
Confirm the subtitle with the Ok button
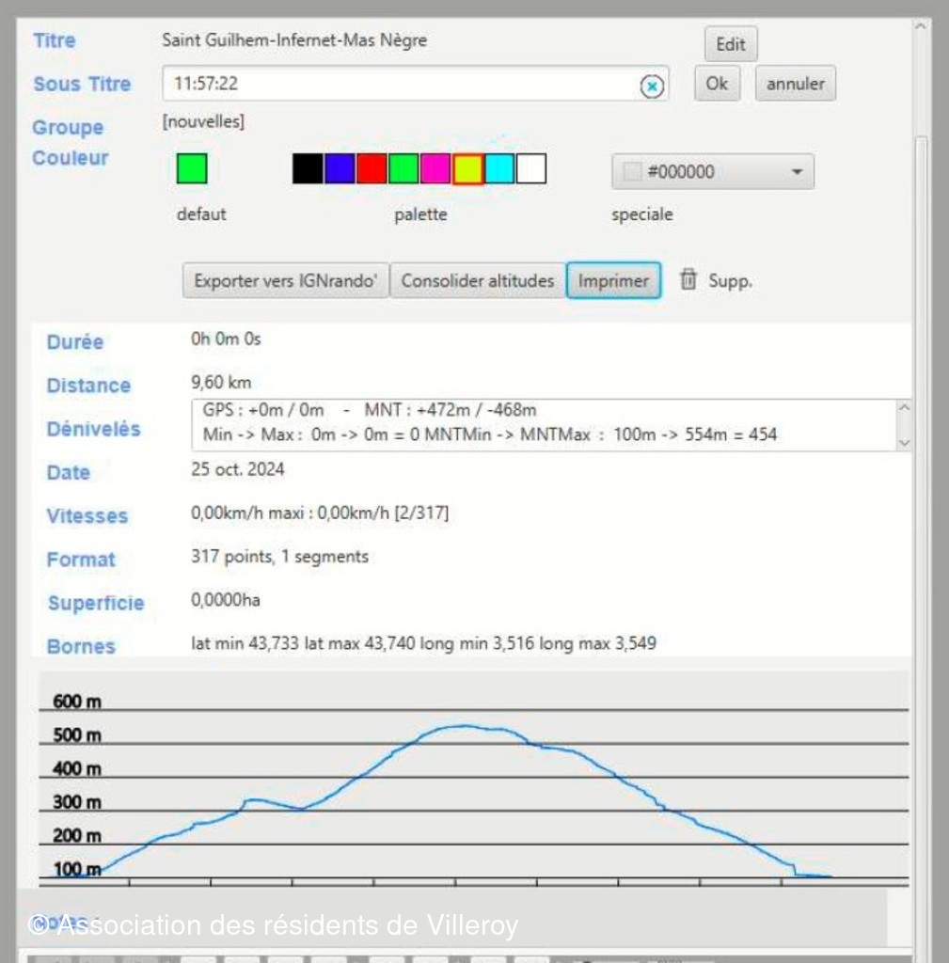717,84
